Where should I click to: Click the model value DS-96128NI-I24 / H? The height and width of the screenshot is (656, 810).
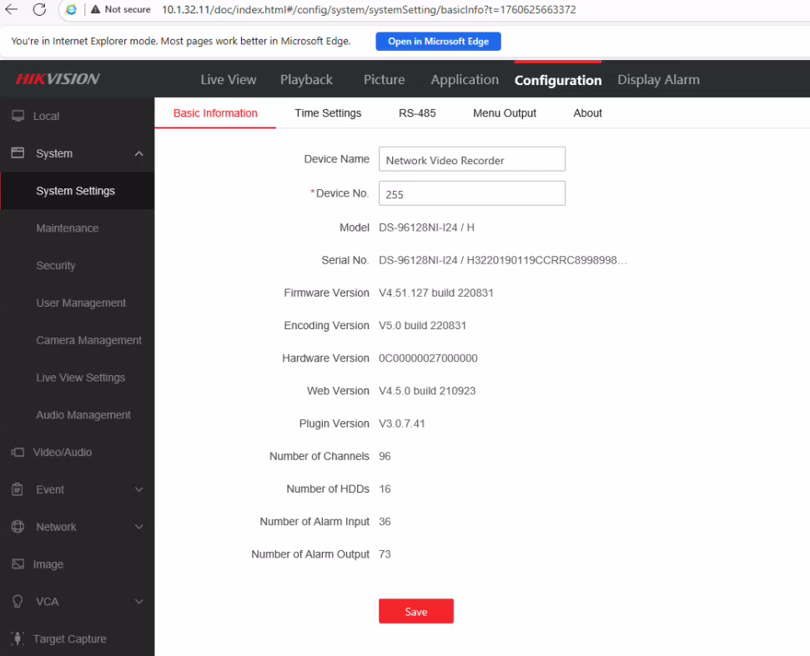427,228
